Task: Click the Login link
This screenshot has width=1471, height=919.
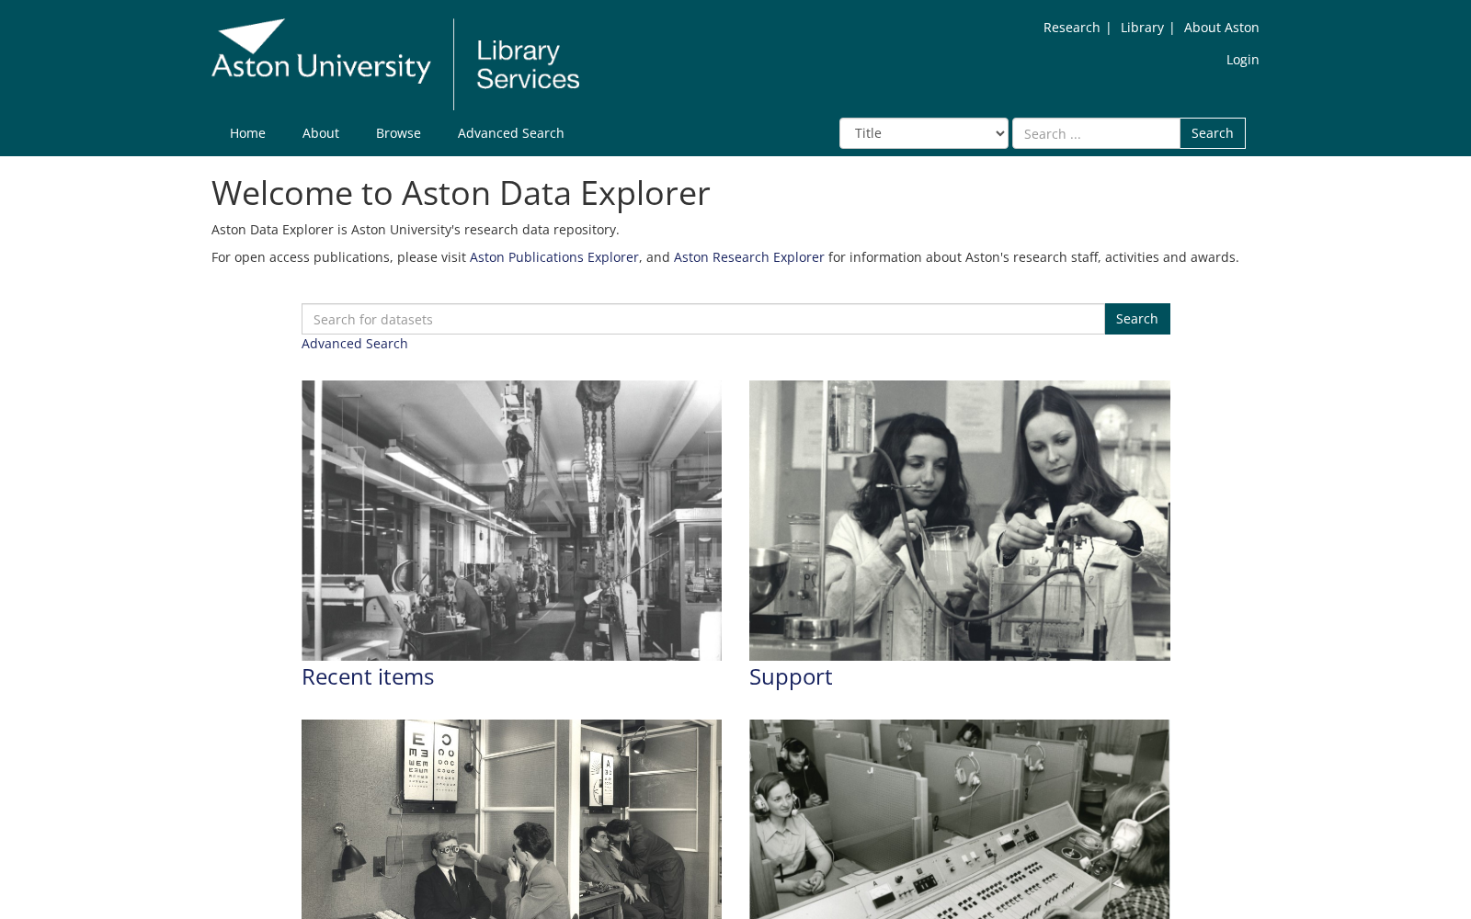Action: point(1242,60)
